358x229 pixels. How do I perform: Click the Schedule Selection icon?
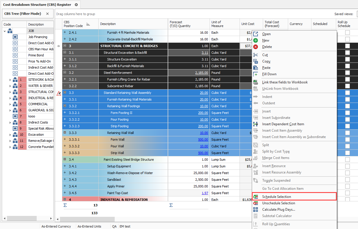pos(256,197)
